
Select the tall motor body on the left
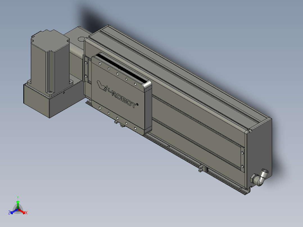click(50, 62)
